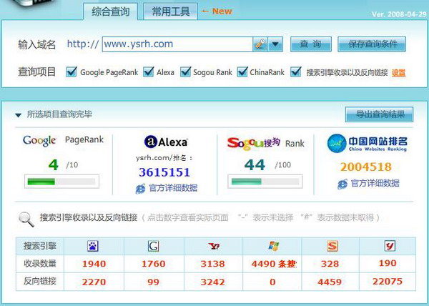Click ChinaRank number 2004518
429x306 pixels.
click(x=366, y=167)
